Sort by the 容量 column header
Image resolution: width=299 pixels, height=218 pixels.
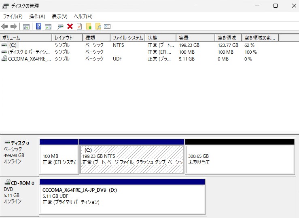[196, 38]
